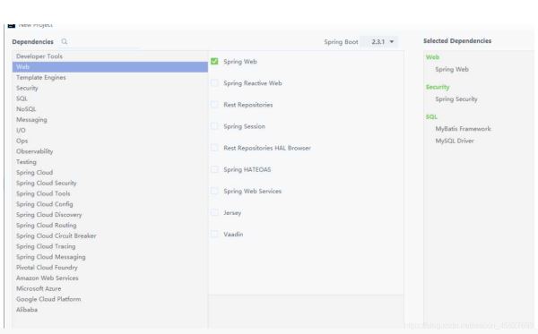
Task: Click the Spring HATEOAS label
Action: tap(247, 169)
